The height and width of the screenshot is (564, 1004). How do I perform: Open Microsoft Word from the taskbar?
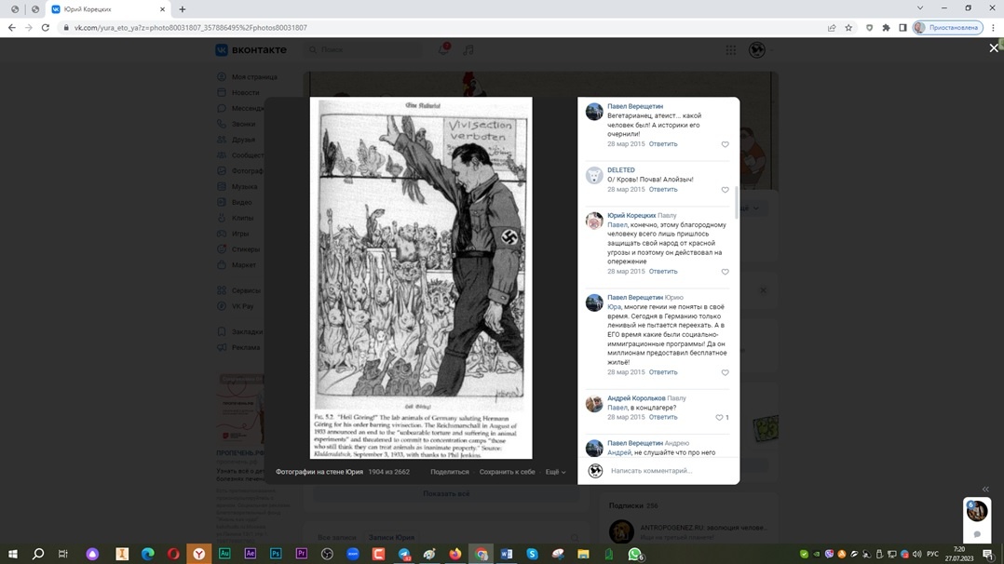[x=507, y=554]
